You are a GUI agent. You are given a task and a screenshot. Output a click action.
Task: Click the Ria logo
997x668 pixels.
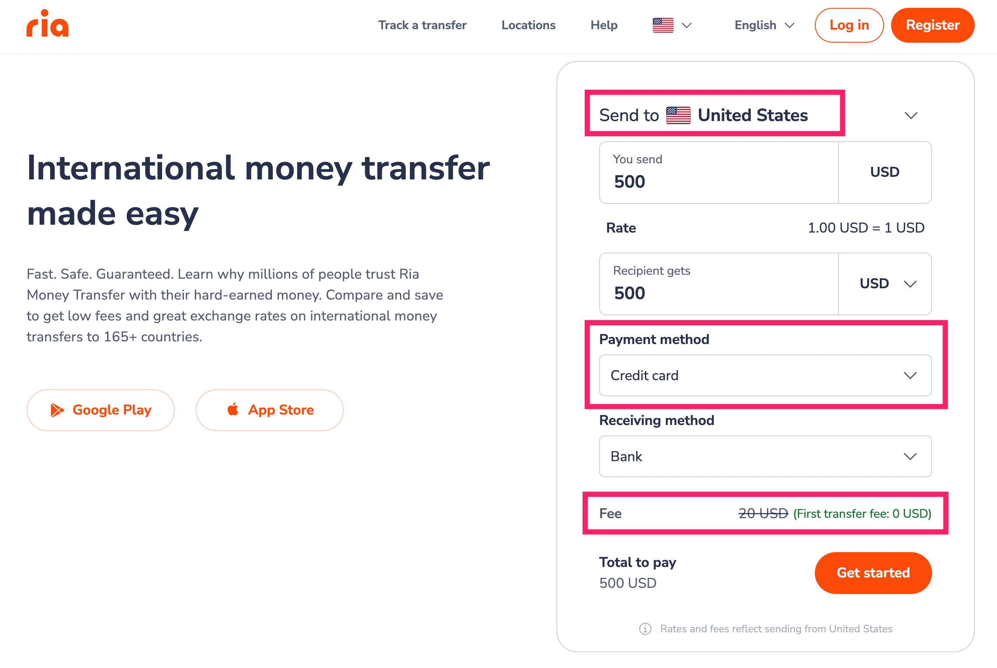[x=47, y=24]
